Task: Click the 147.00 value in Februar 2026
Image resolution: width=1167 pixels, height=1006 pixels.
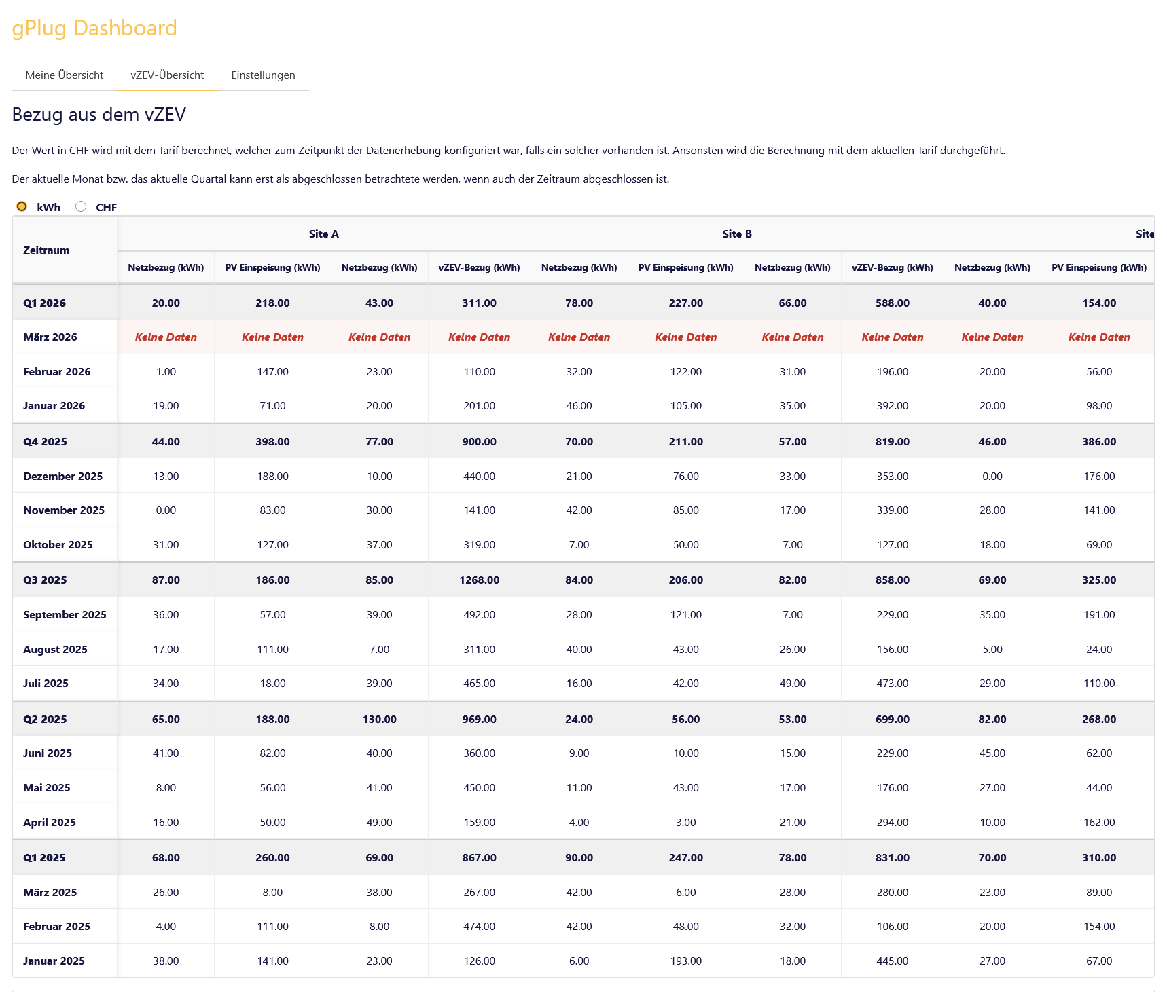Action: tap(272, 372)
